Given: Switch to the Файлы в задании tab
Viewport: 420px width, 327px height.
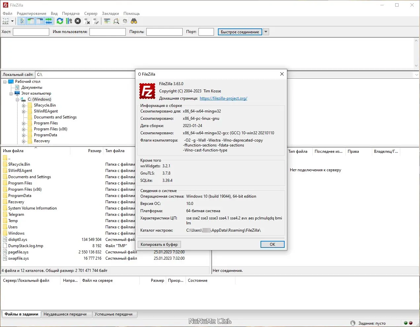Looking at the screenshot, I should 21,314.
